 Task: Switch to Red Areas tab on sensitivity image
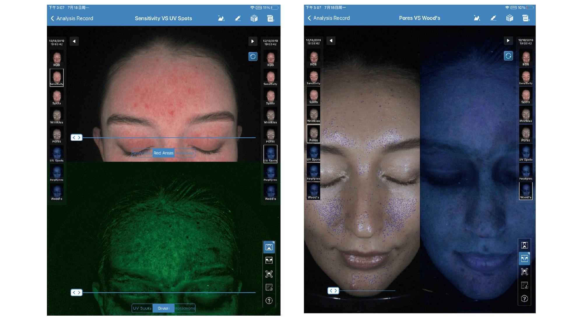pyautogui.click(x=164, y=153)
